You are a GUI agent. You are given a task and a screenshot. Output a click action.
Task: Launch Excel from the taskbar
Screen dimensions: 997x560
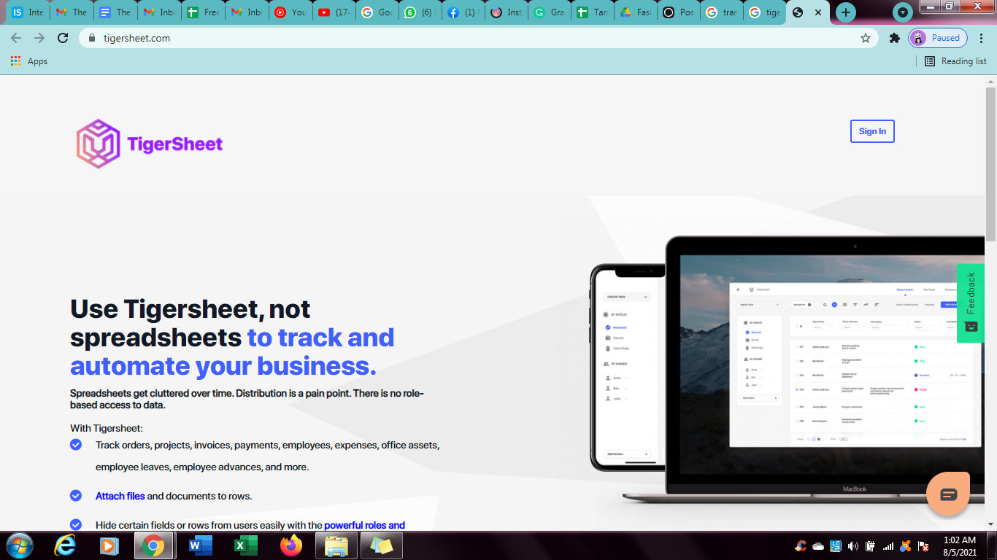pos(245,545)
